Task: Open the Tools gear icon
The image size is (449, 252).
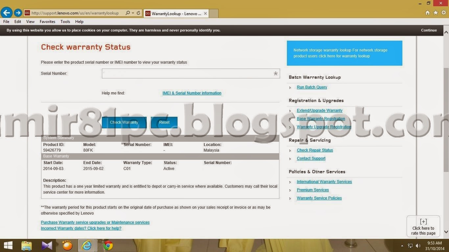Action: tap(443, 13)
